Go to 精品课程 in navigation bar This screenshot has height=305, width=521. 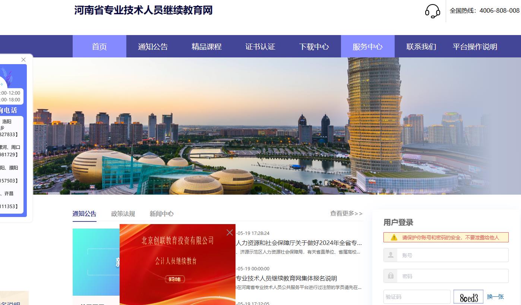click(x=206, y=47)
